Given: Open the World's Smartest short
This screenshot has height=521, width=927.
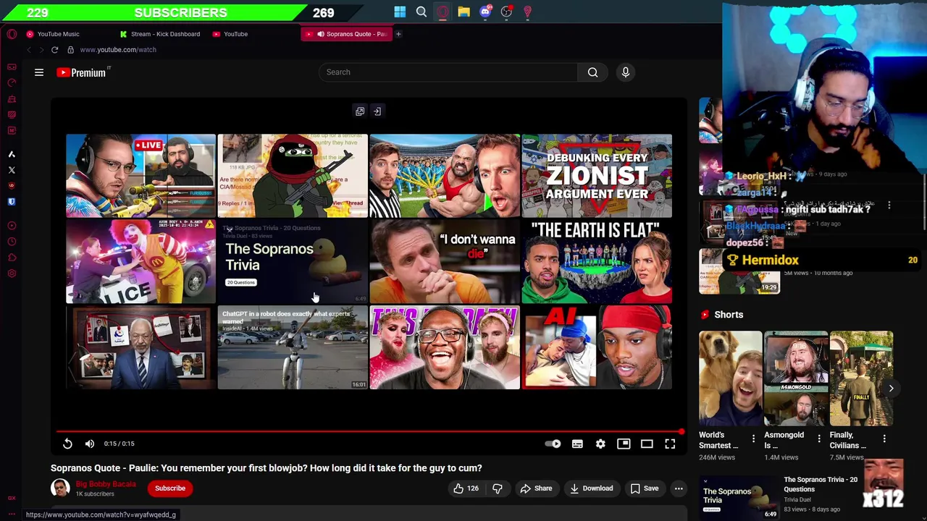Looking at the screenshot, I should 730,379.
